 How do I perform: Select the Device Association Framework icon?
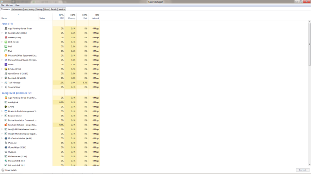(6, 120)
